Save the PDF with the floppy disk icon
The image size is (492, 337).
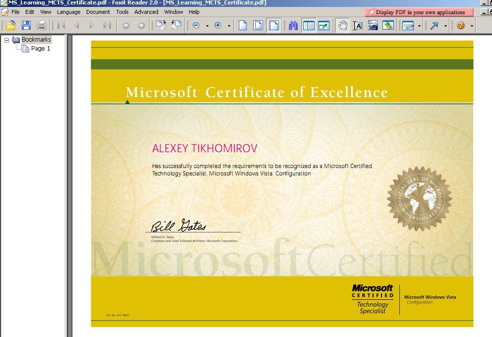pos(26,25)
